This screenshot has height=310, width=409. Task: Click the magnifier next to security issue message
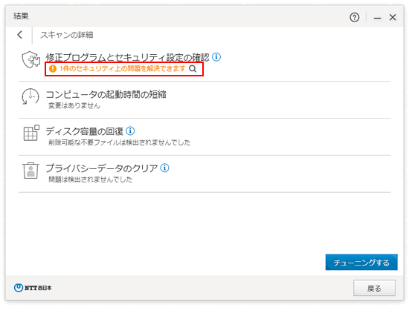[193, 69]
